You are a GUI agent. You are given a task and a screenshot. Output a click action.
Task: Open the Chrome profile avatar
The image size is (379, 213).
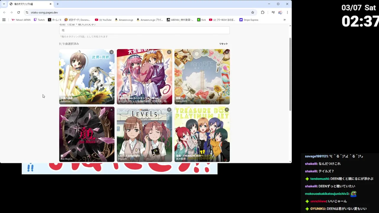pos(280,12)
